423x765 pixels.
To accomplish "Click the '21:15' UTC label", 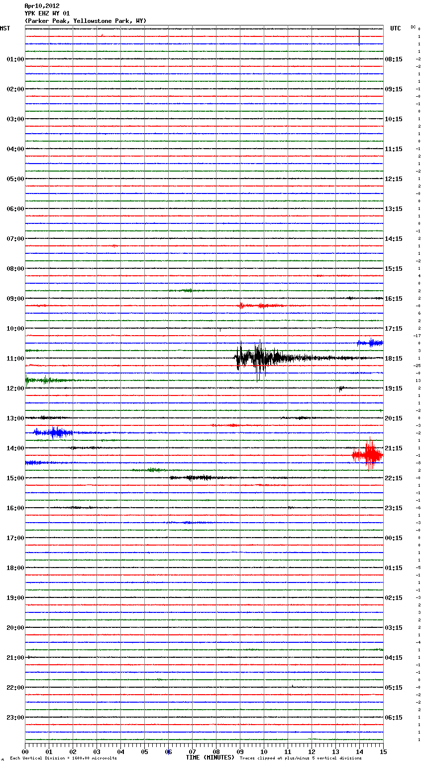I will [394, 448].
